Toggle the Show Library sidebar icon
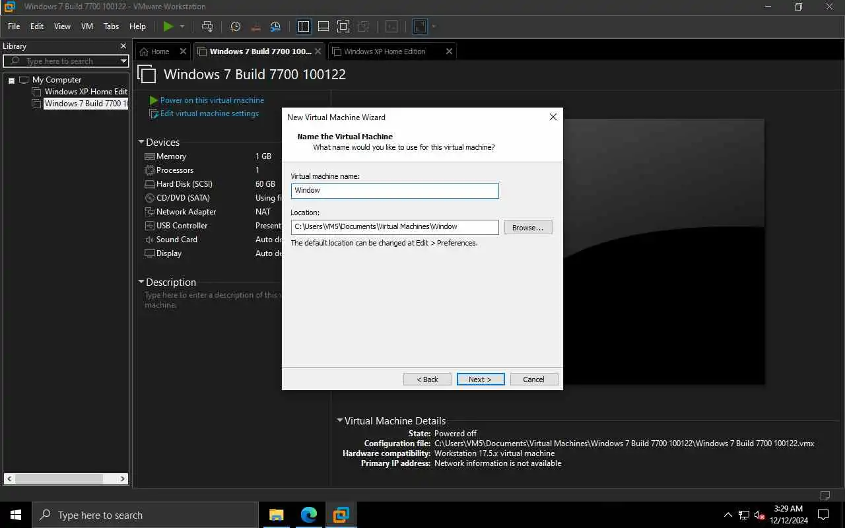The image size is (845, 528). [304, 26]
